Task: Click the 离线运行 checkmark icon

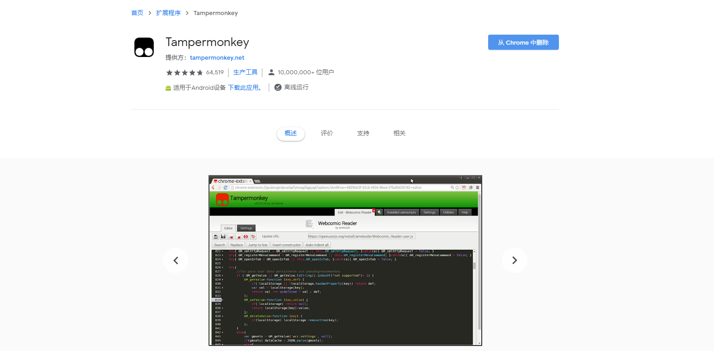Action: pos(278,87)
